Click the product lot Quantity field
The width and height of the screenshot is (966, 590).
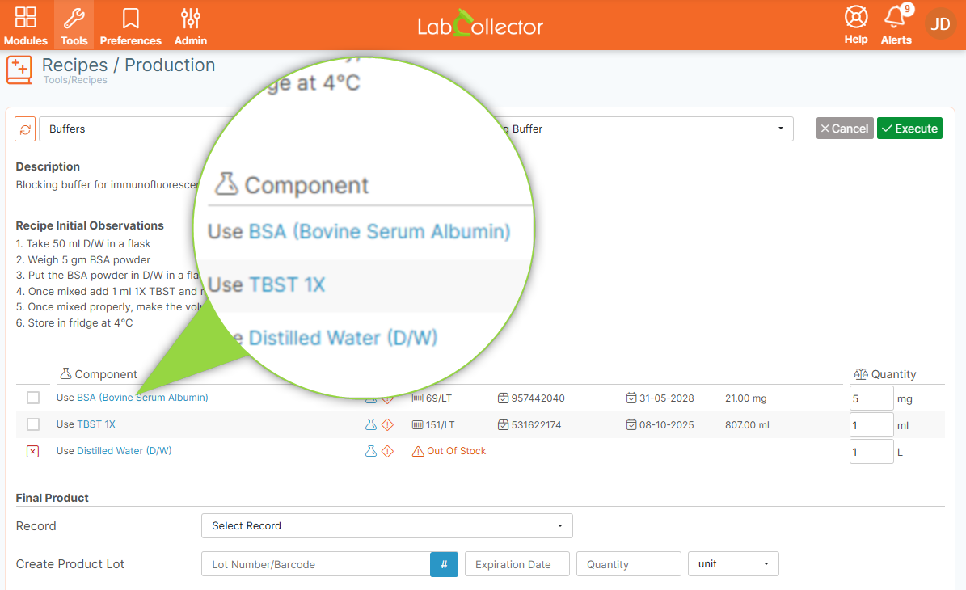628,564
